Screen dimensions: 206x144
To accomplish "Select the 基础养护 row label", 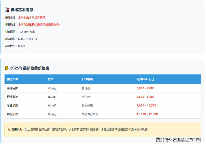I will click(13, 88).
